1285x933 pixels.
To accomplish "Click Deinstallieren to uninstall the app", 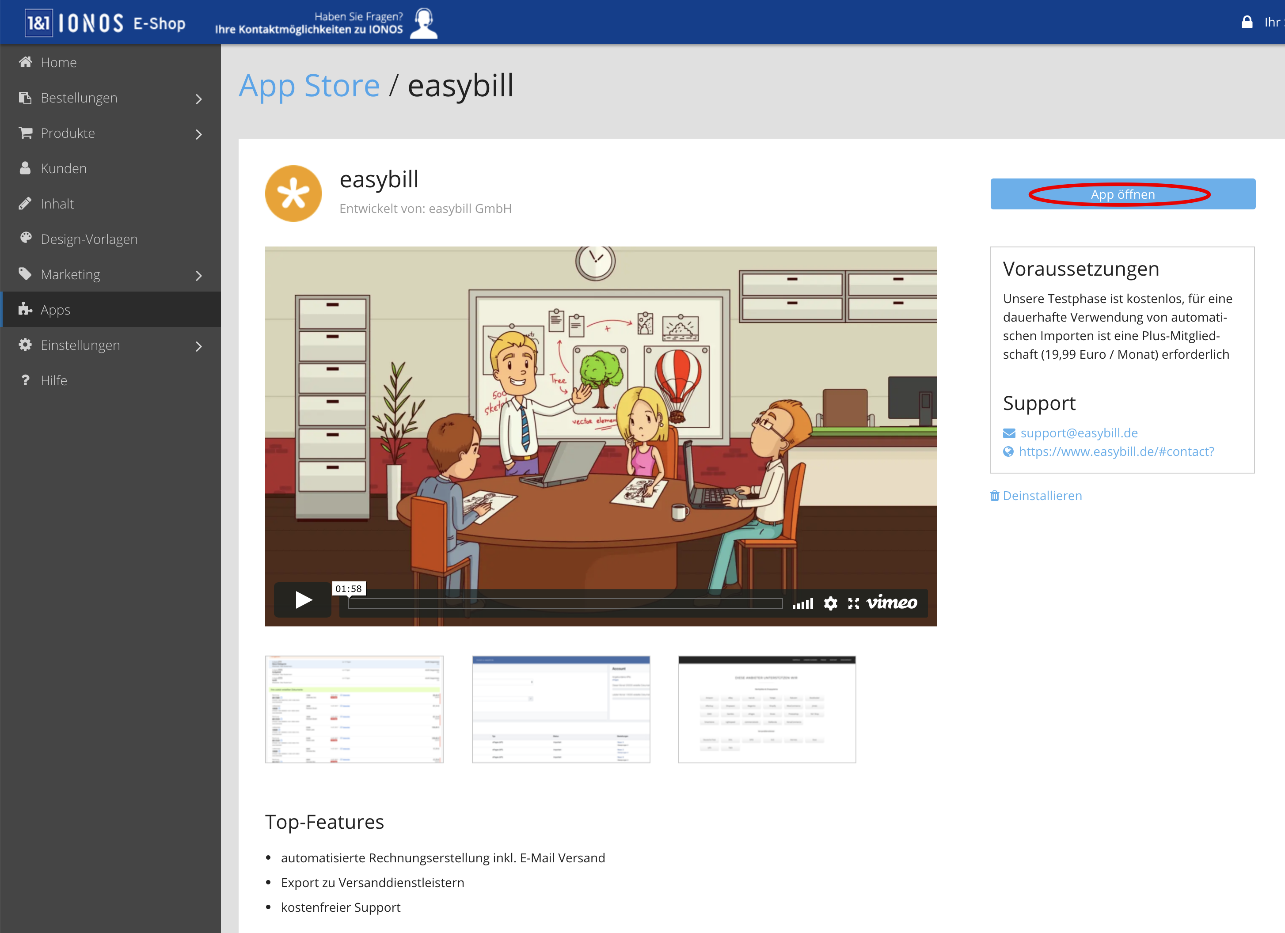I will coord(1042,496).
